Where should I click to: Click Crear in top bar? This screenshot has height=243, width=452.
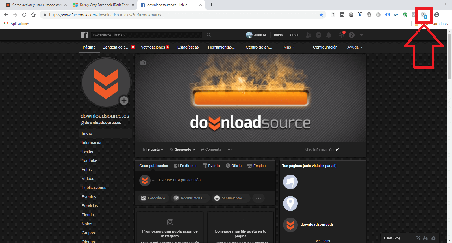point(294,35)
